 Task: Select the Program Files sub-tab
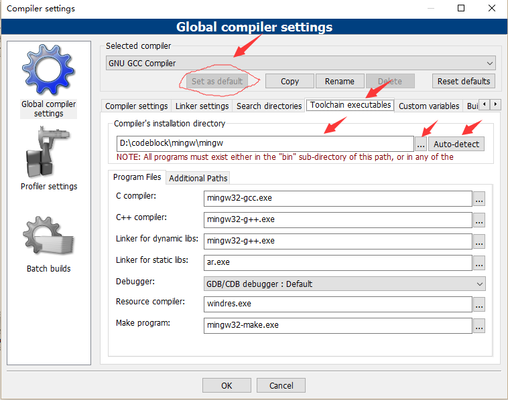coord(137,177)
